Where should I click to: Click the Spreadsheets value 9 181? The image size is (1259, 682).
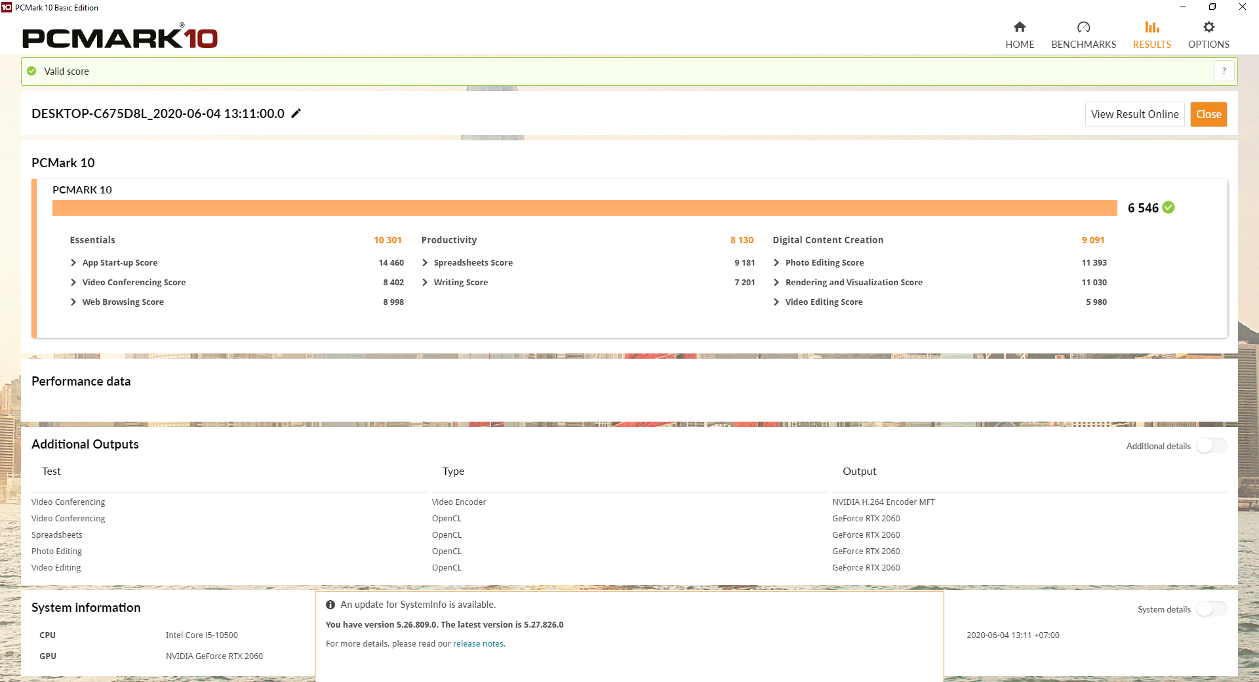tap(745, 262)
